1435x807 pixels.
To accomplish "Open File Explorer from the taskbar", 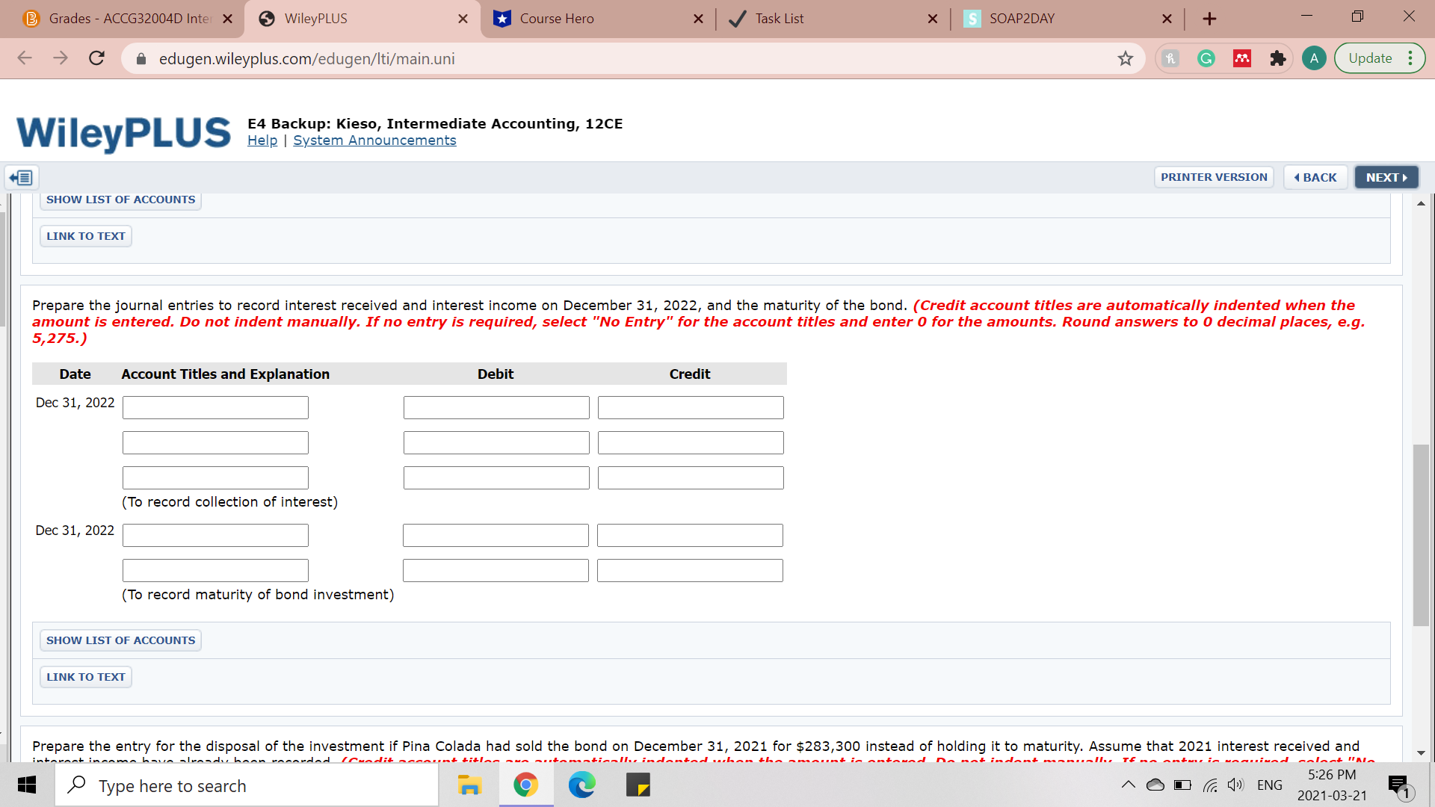I will [x=469, y=785].
